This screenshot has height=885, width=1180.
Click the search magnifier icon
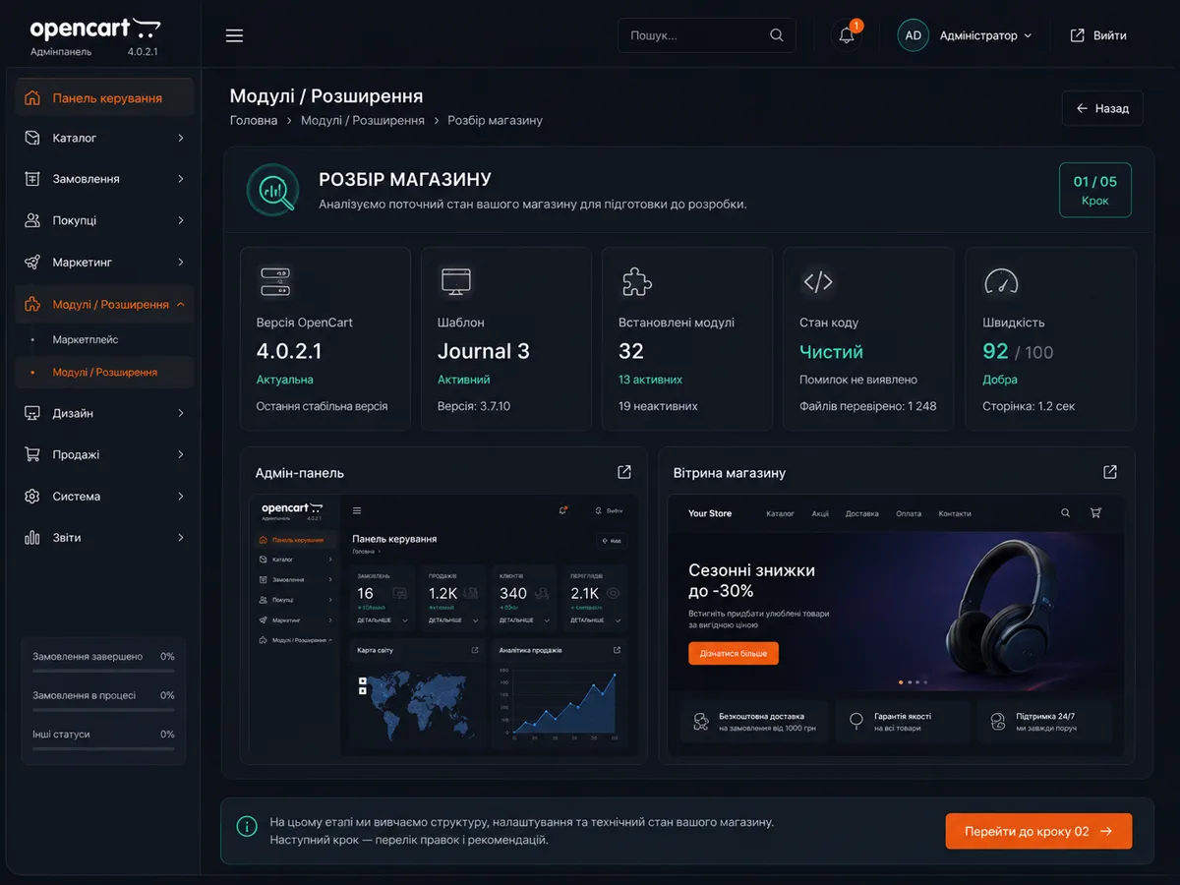pos(777,35)
